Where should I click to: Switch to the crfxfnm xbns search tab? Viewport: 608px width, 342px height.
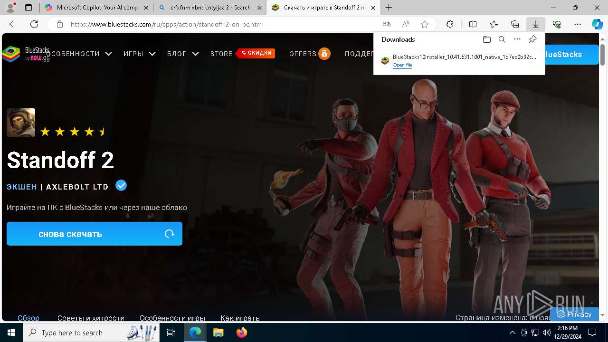209,8
